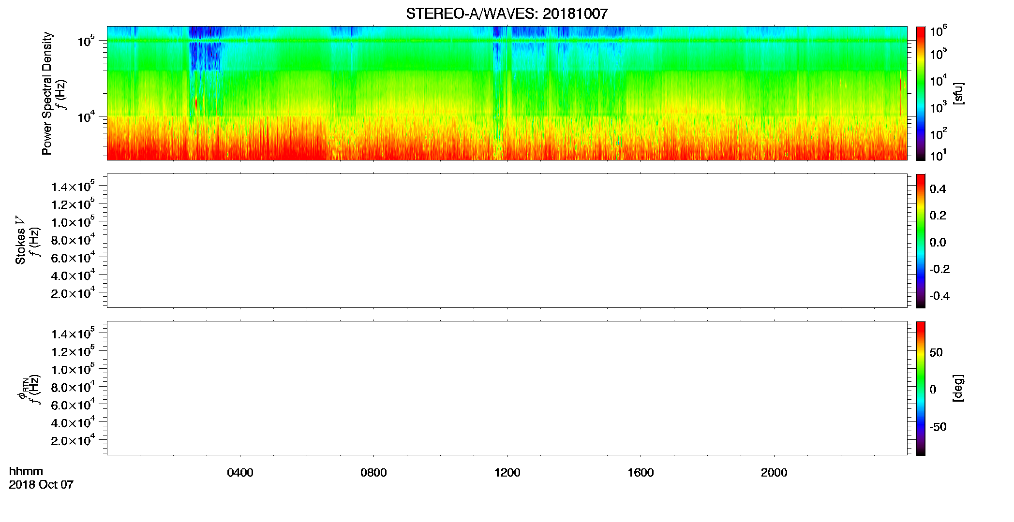Click the 0800 time tick label
The width and height of the screenshot is (1014, 522).
(373, 473)
